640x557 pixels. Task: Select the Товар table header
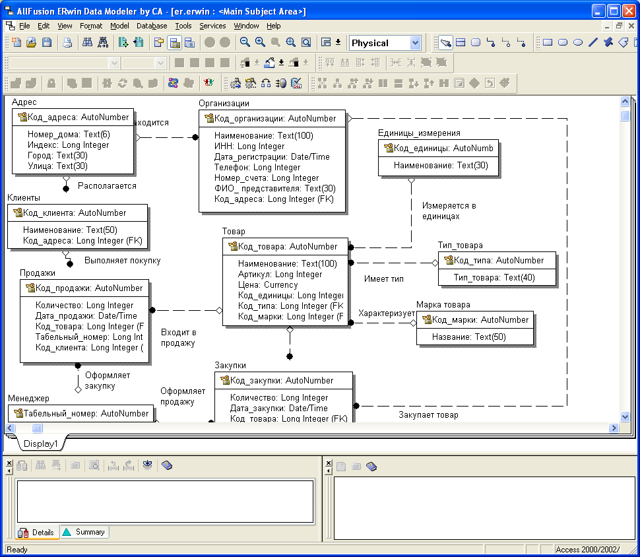(x=234, y=231)
